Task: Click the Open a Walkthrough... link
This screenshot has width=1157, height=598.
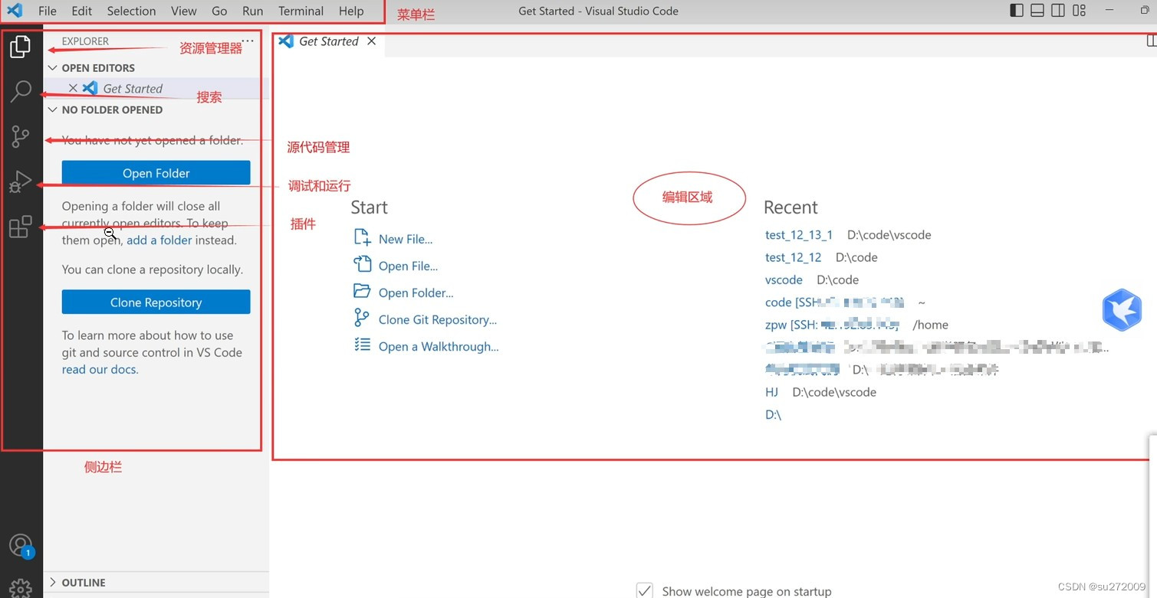Action: point(439,346)
